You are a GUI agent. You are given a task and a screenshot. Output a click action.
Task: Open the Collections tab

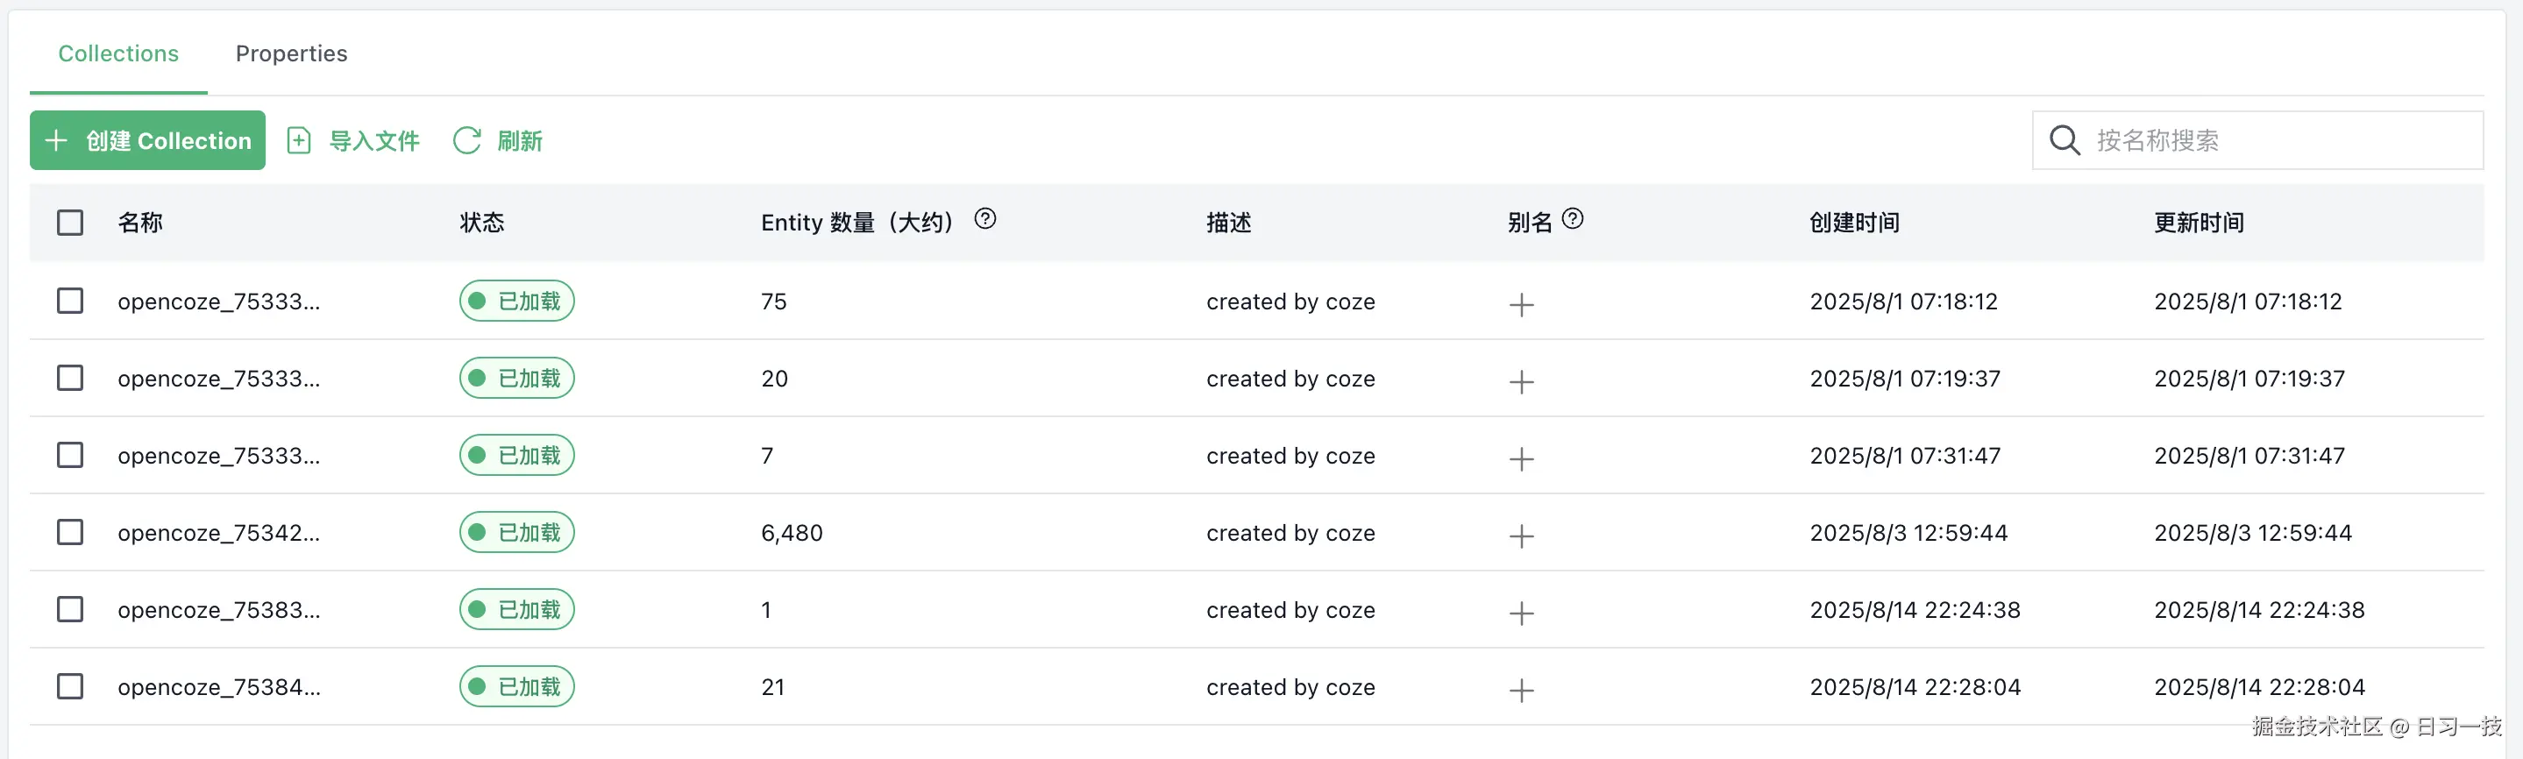coord(118,53)
